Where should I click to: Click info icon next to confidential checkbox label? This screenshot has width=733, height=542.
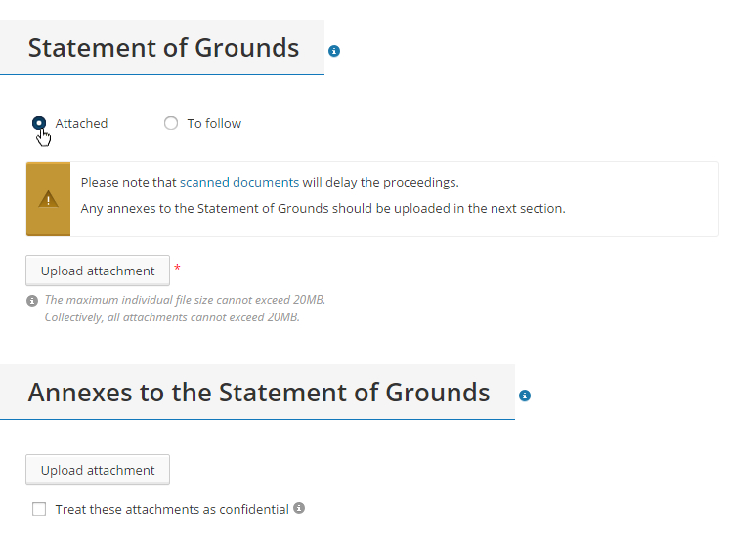299,508
